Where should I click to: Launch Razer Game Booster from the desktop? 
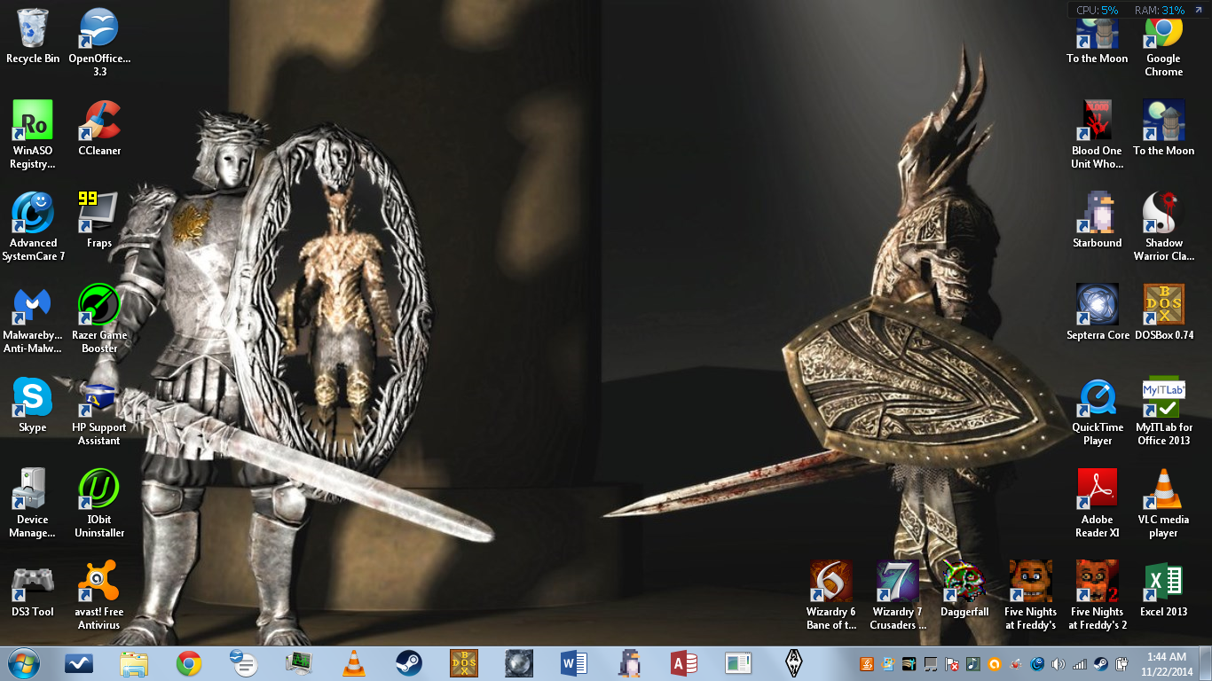(x=99, y=318)
